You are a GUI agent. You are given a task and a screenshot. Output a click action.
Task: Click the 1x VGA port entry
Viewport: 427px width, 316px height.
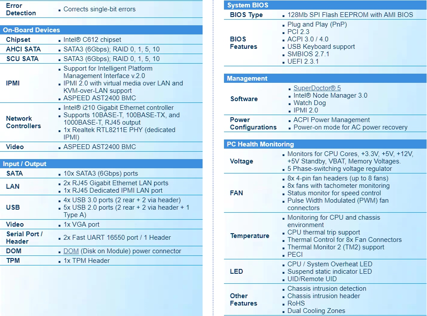(x=81, y=224)
